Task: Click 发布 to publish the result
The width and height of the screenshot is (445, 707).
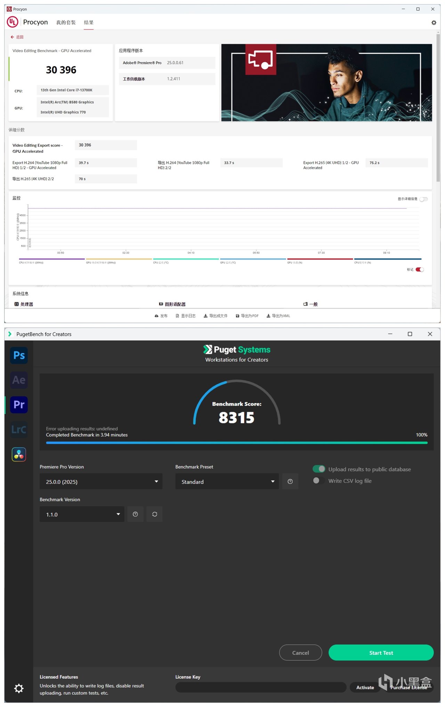Action: click(161, 316)
